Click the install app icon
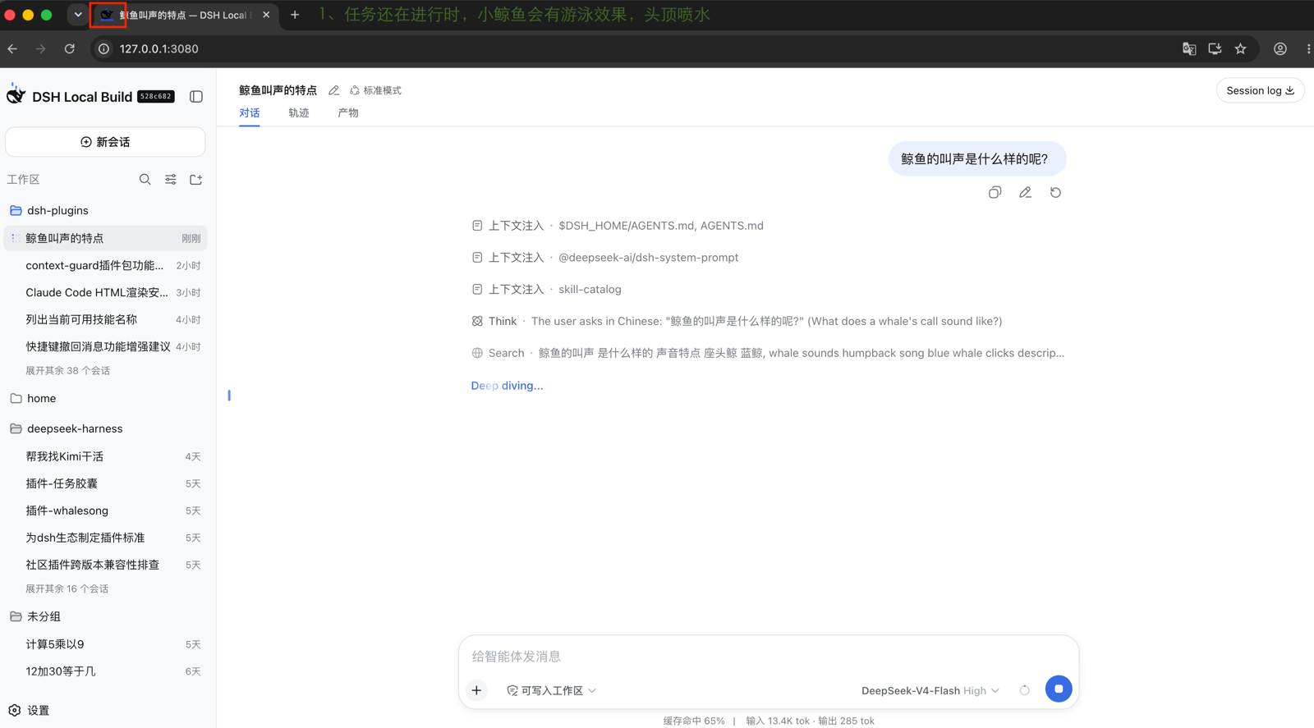The height and width of the screenshot is (728, 1314). pyautogui.click(x=1215, y=49)
